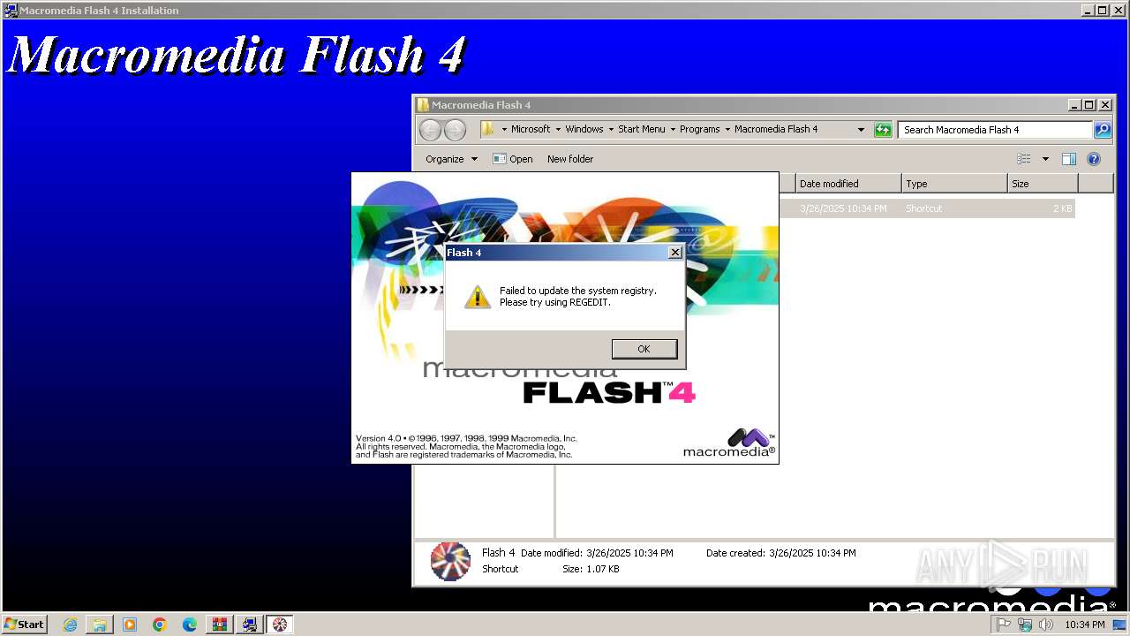
Task: Click New folder in the Explorer toolbar
Action: tap(570, 159)
